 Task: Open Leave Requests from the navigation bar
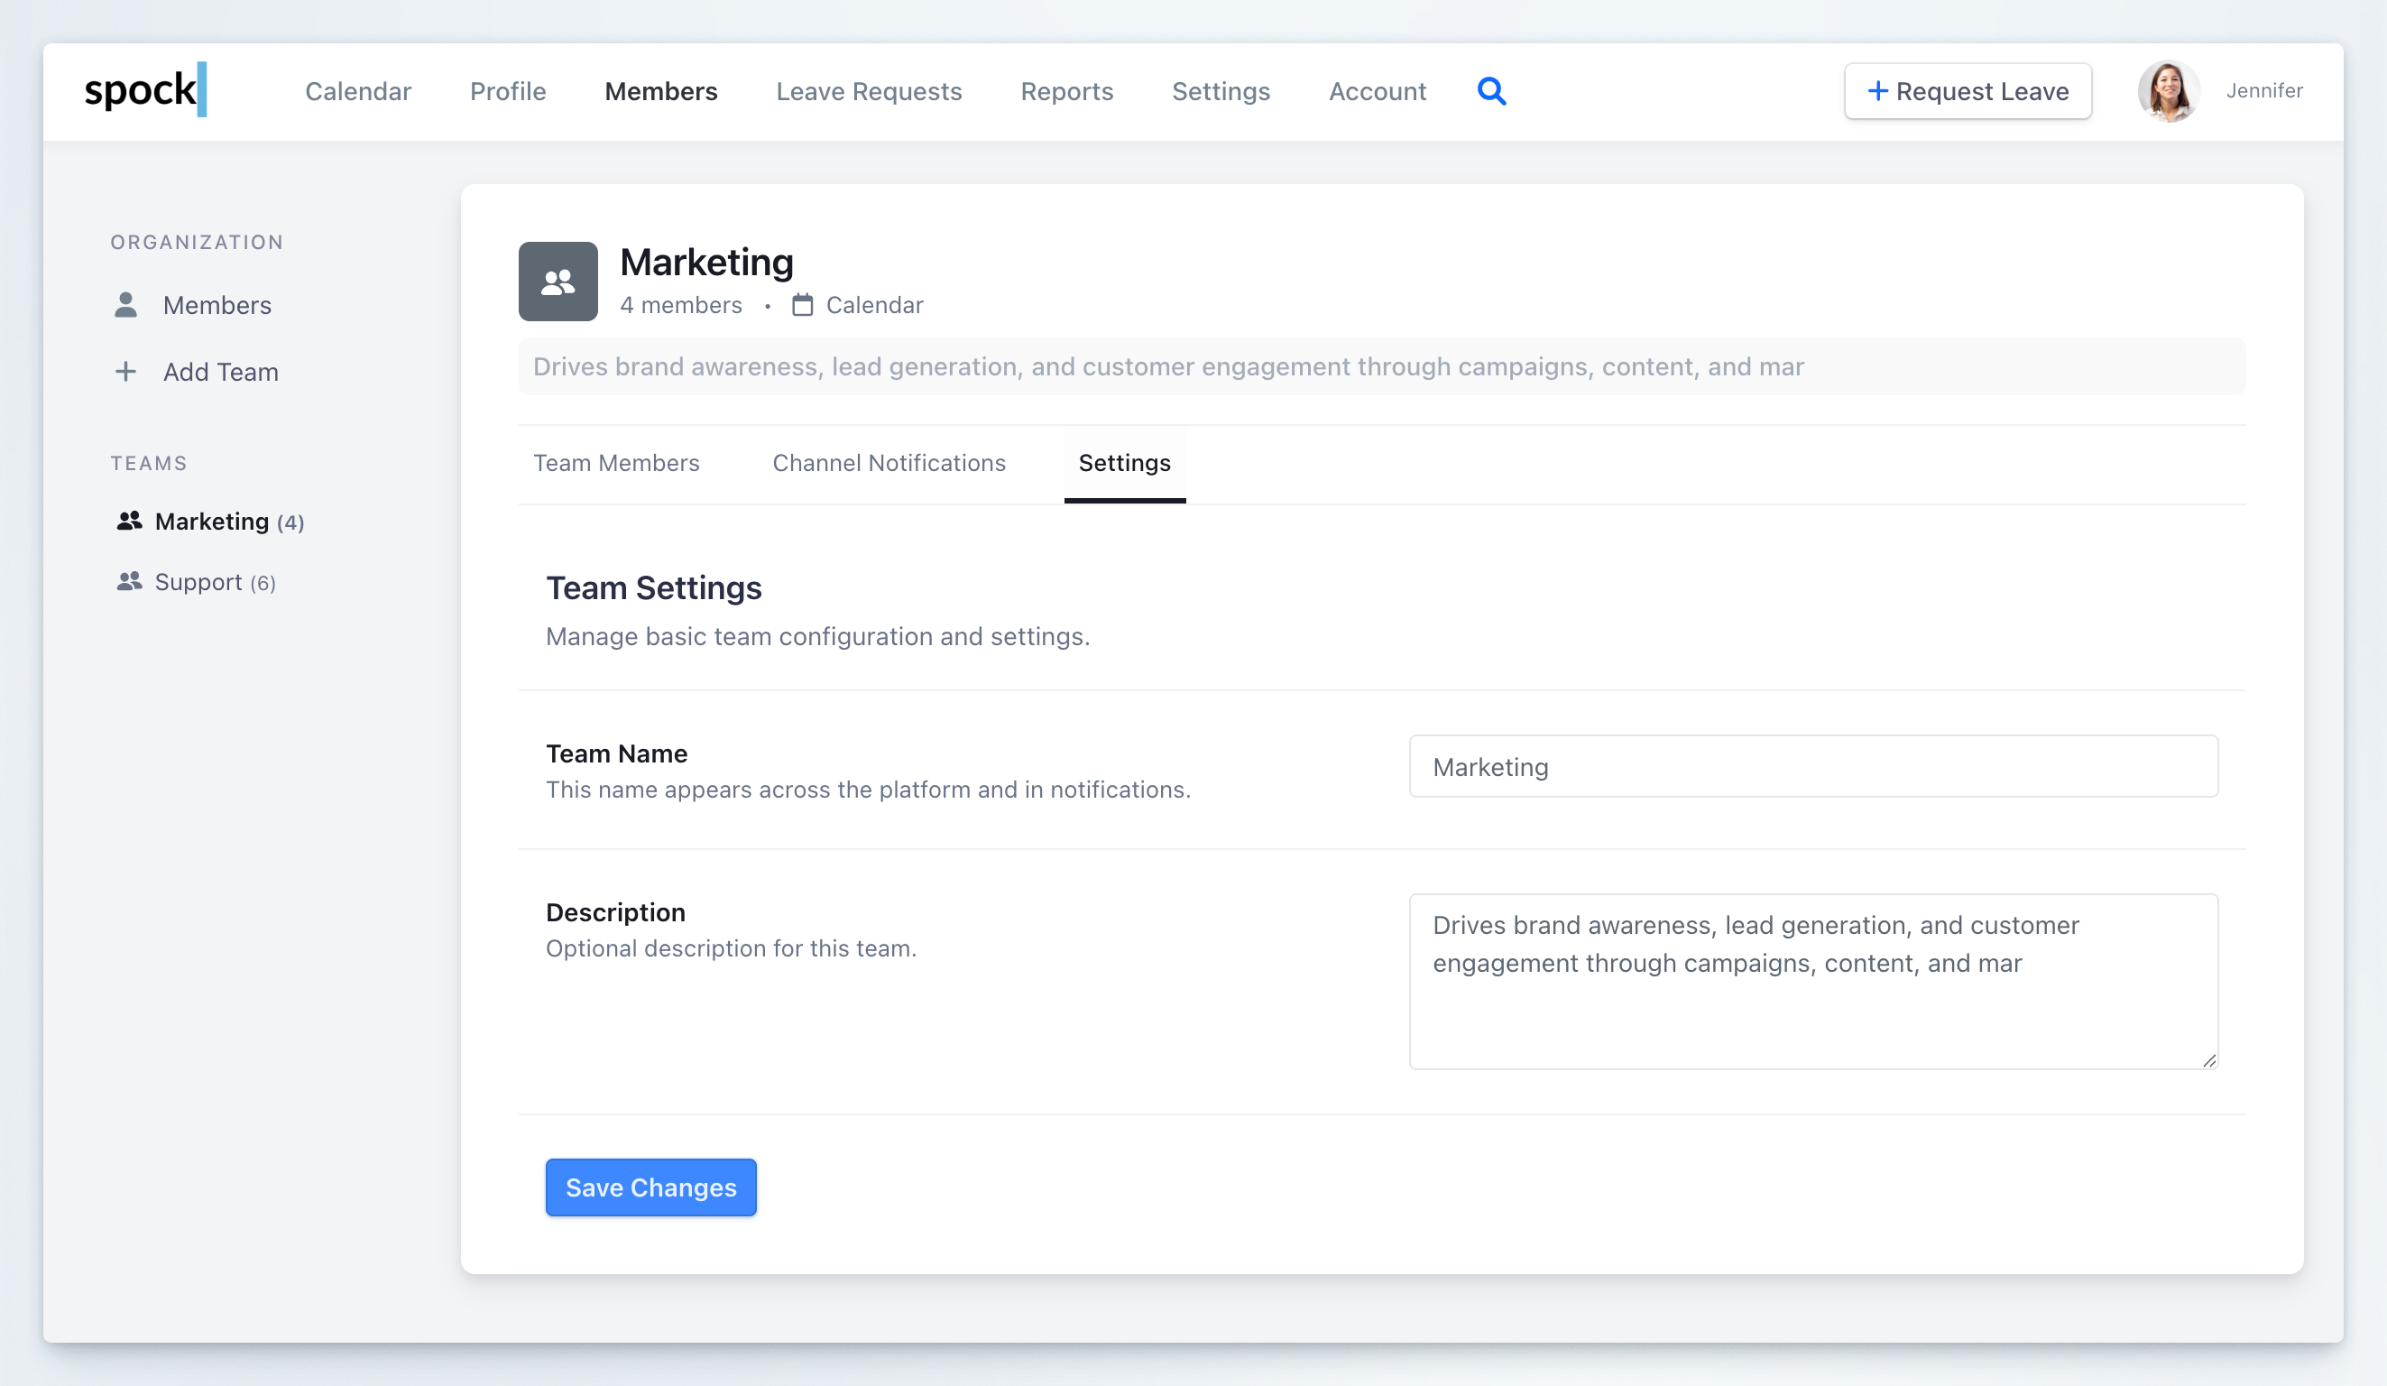[869, 91]
